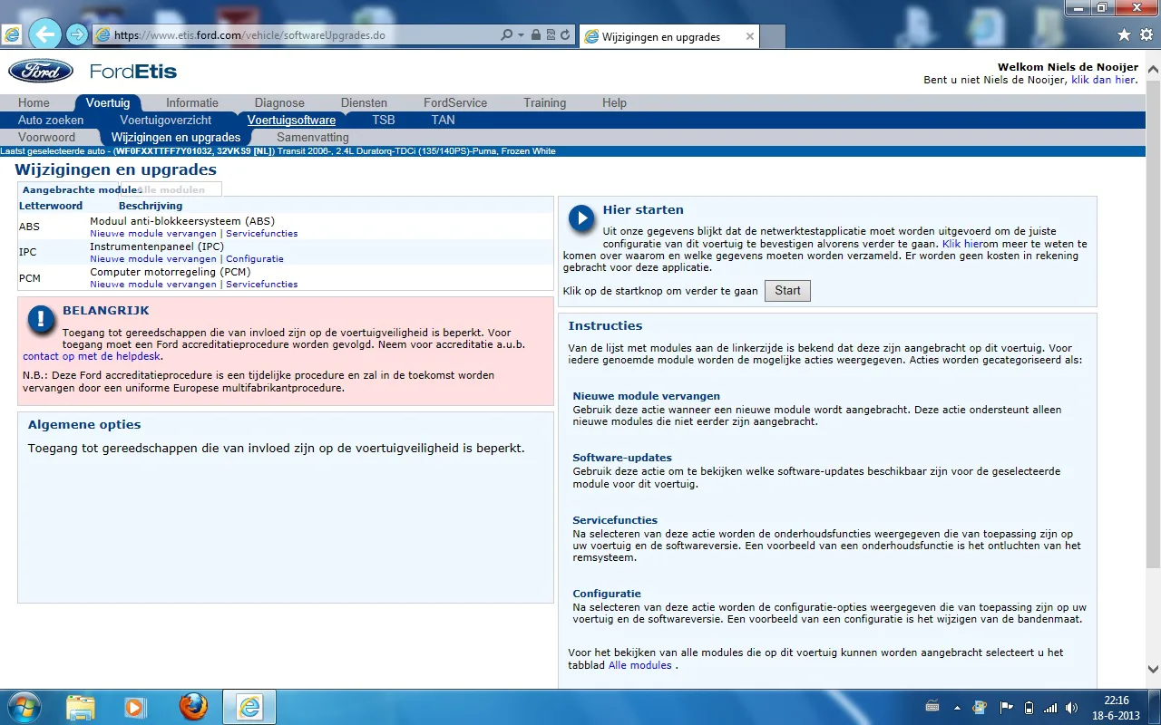Click the blue Hier starten arrow icon
The image size is (1161, 725).
[x=580, y=218]
